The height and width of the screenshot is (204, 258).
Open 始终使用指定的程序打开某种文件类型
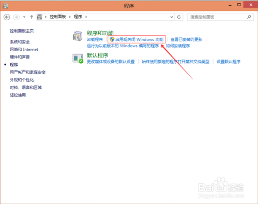tap(175, 62)
